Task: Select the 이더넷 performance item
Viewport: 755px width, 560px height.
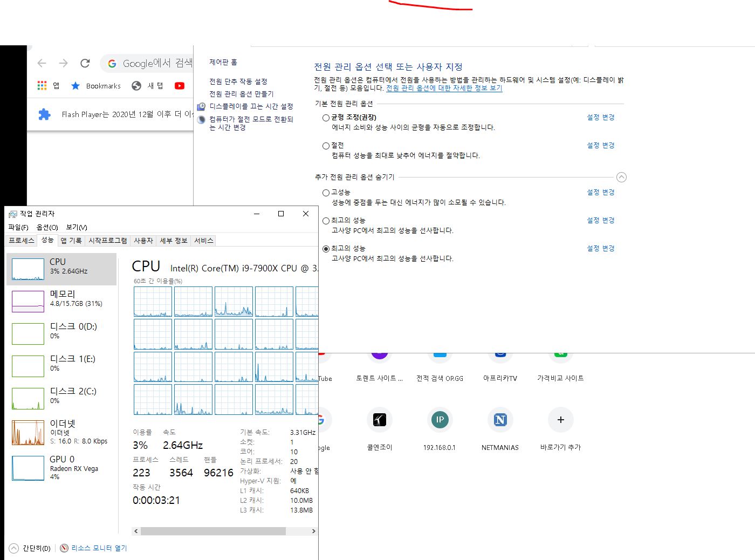Action: tap(61, 432)
